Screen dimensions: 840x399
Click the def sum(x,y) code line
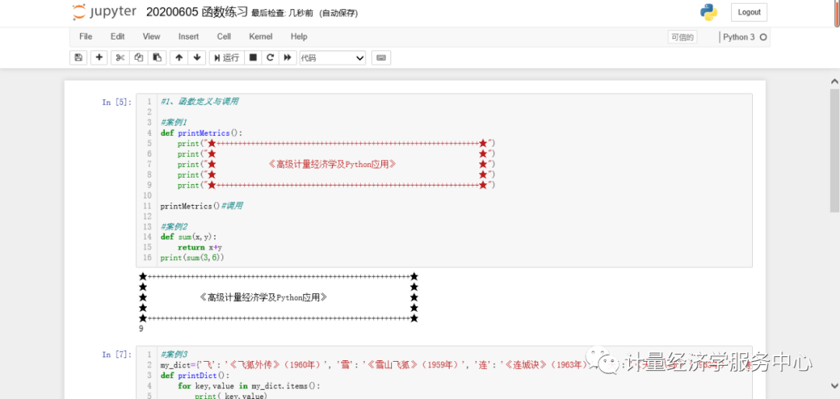point(188,237)
